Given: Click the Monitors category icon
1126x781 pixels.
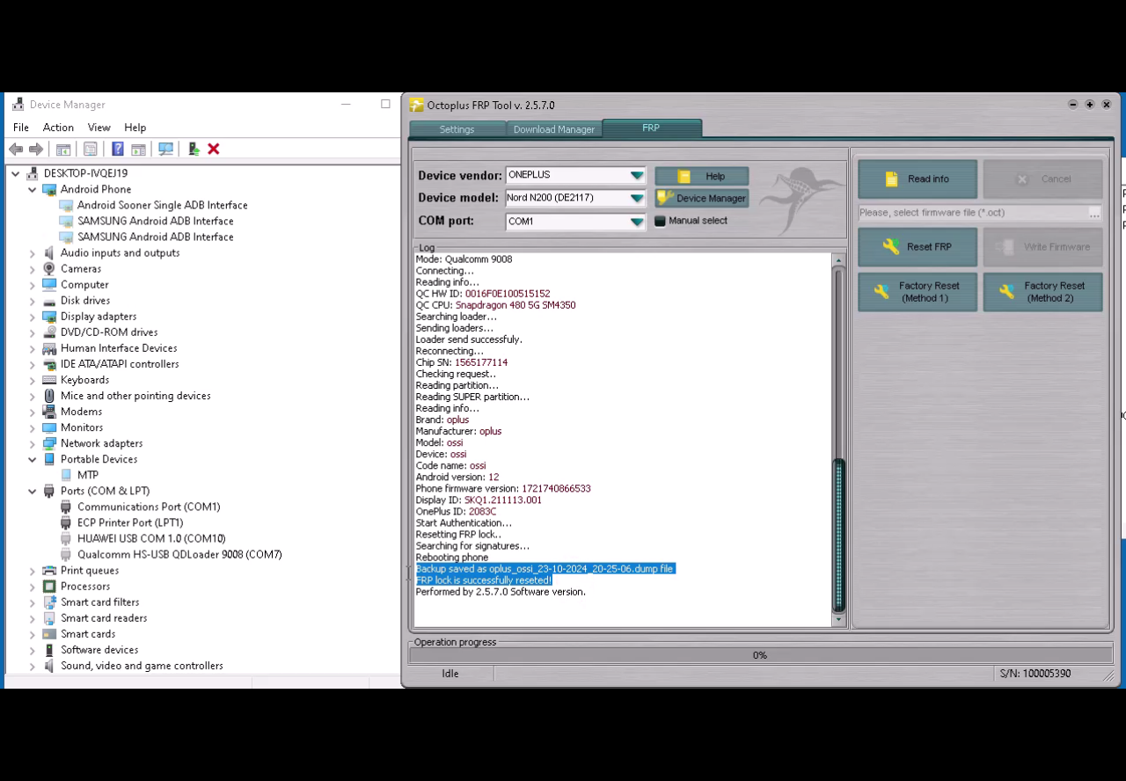Looking at the screenshot, I should 49,427.
